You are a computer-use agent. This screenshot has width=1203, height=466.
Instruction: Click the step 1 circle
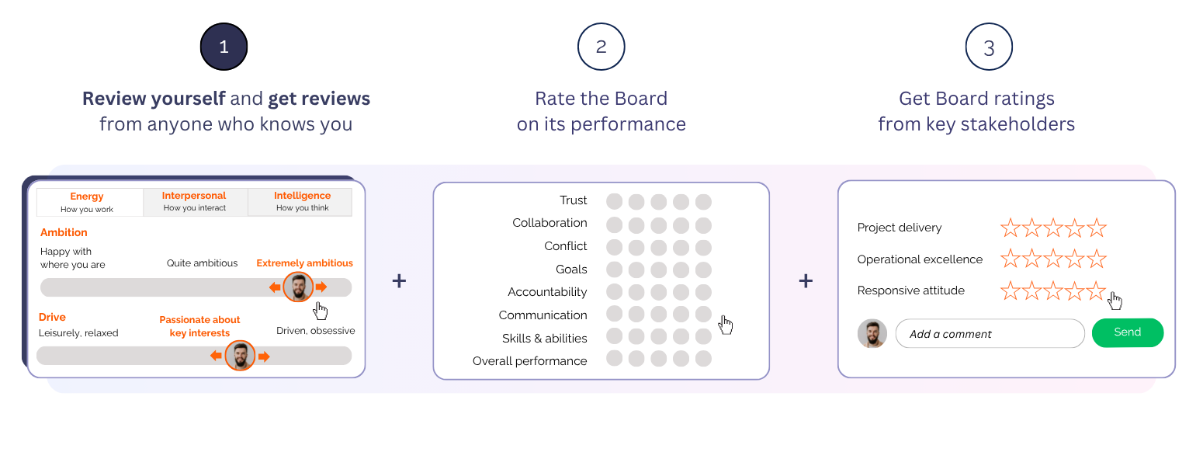224,47
